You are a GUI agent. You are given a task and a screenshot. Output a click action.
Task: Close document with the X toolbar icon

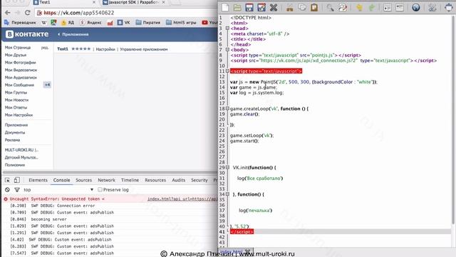[274, 8]
